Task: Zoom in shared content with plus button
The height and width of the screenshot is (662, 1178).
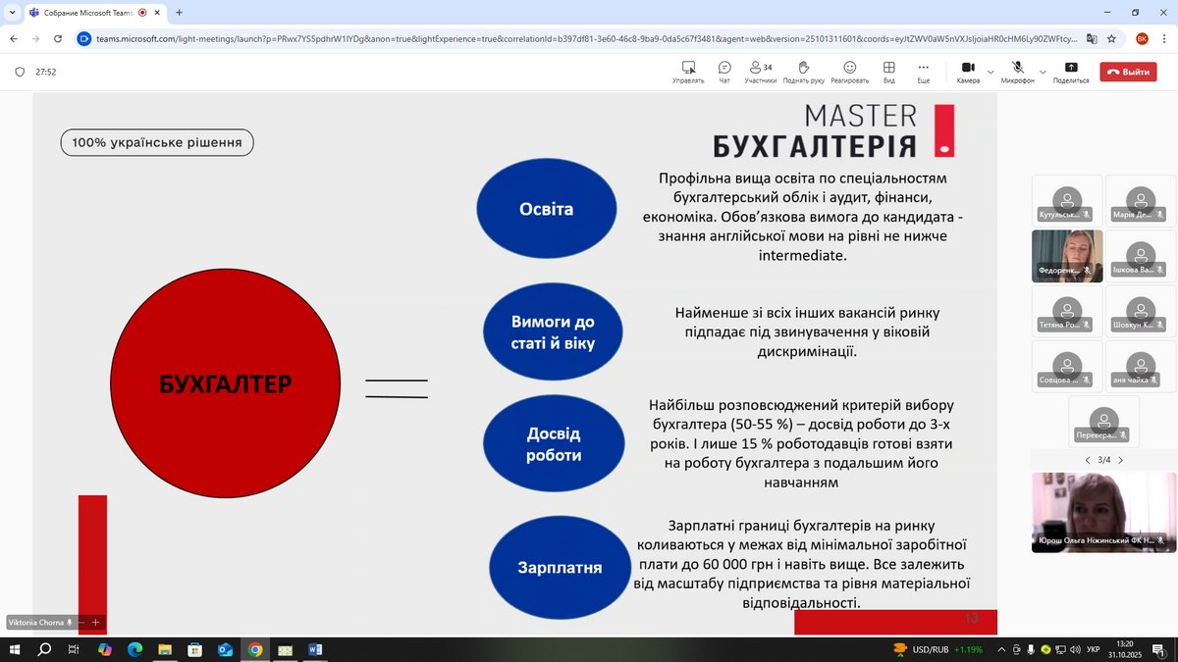Action: tap(95, 622)
